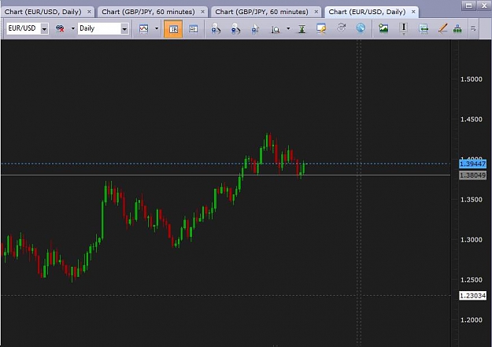Click the 1.5000 price axis label
This screenshot has width=492, height=347.
click(x=472, y=79)
